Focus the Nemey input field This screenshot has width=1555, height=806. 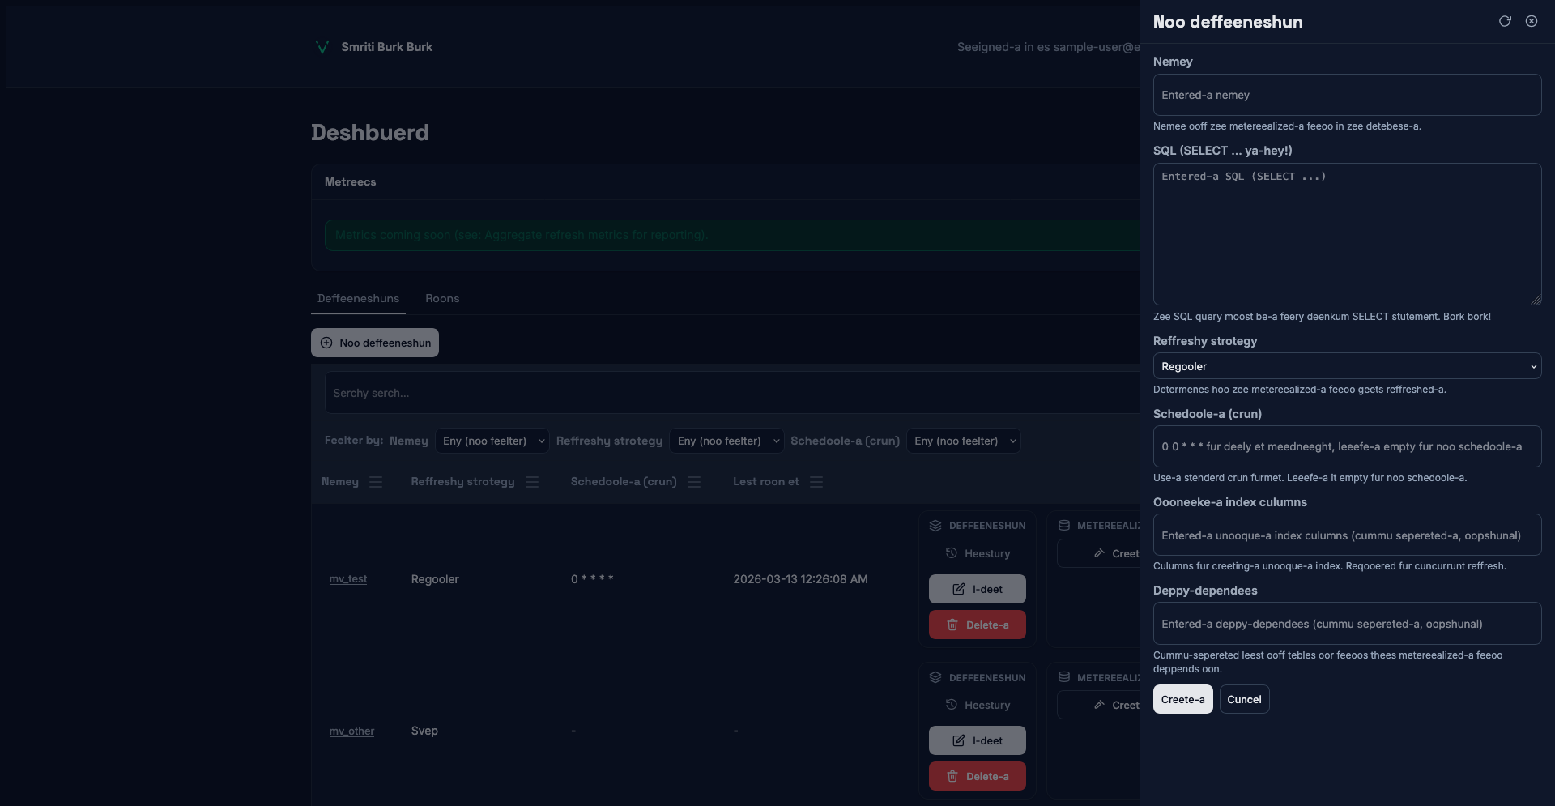(1346, 95)
